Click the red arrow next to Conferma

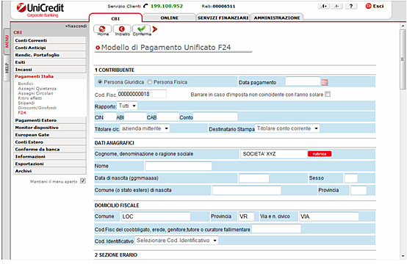coord(155,29)
